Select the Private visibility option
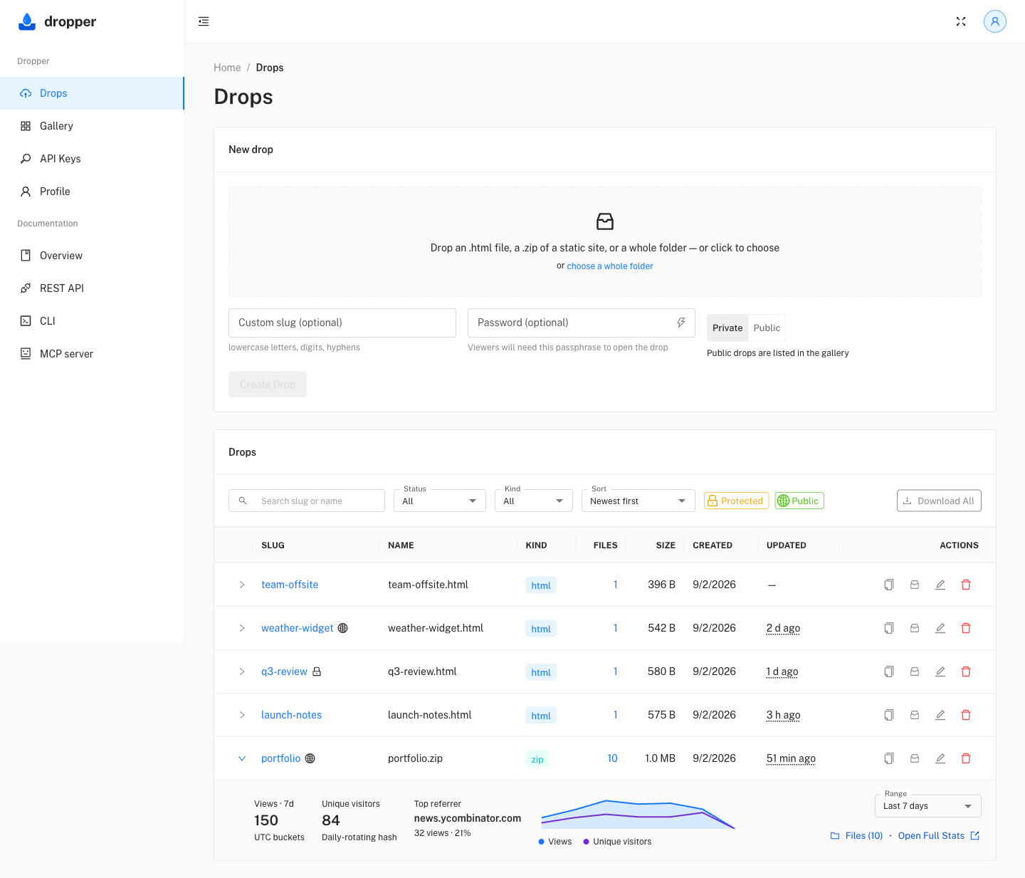 pyautogui.click(x=727, y=328)
